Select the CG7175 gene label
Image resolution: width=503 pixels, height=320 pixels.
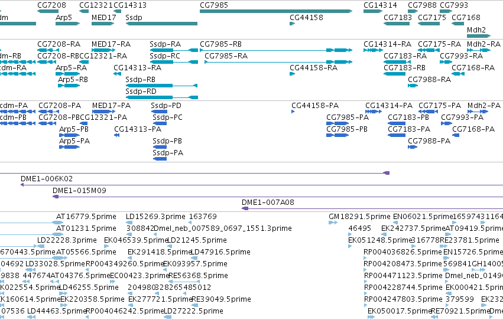(x=432, y=17)
